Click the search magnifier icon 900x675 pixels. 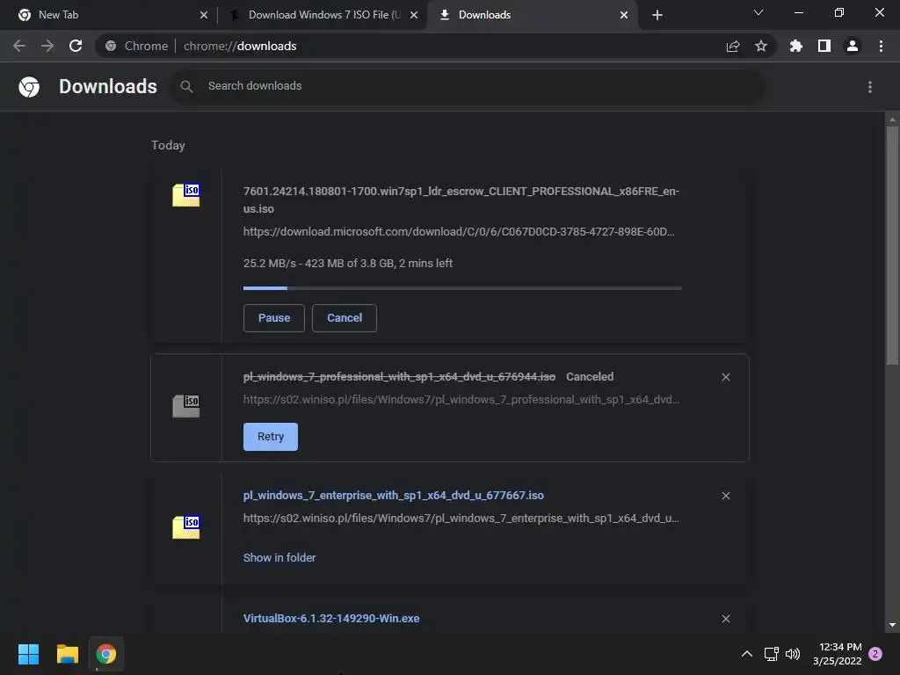[x=186, y=87]
